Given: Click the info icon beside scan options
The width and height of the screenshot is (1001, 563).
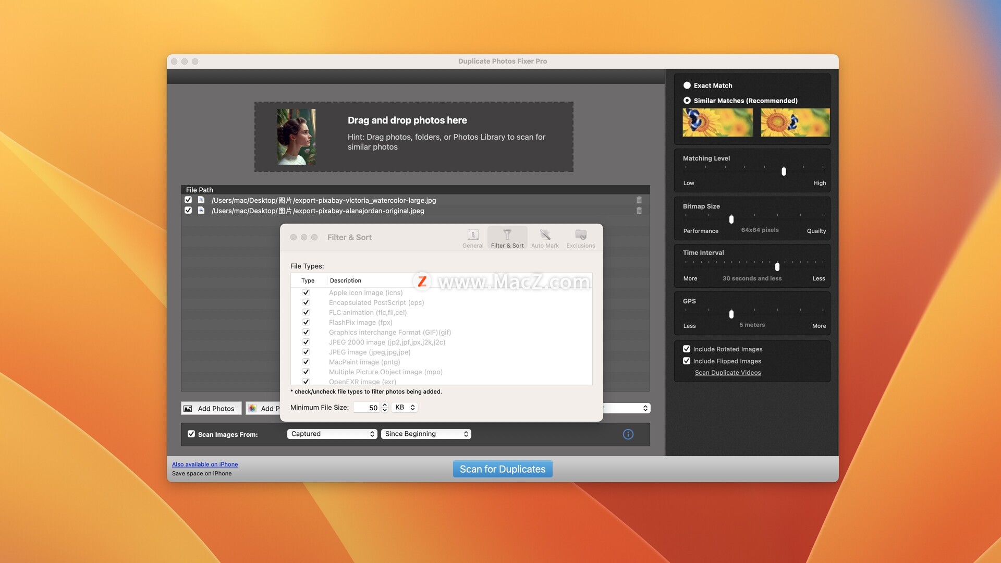Looking at the screenshot, I should point(628,434).
